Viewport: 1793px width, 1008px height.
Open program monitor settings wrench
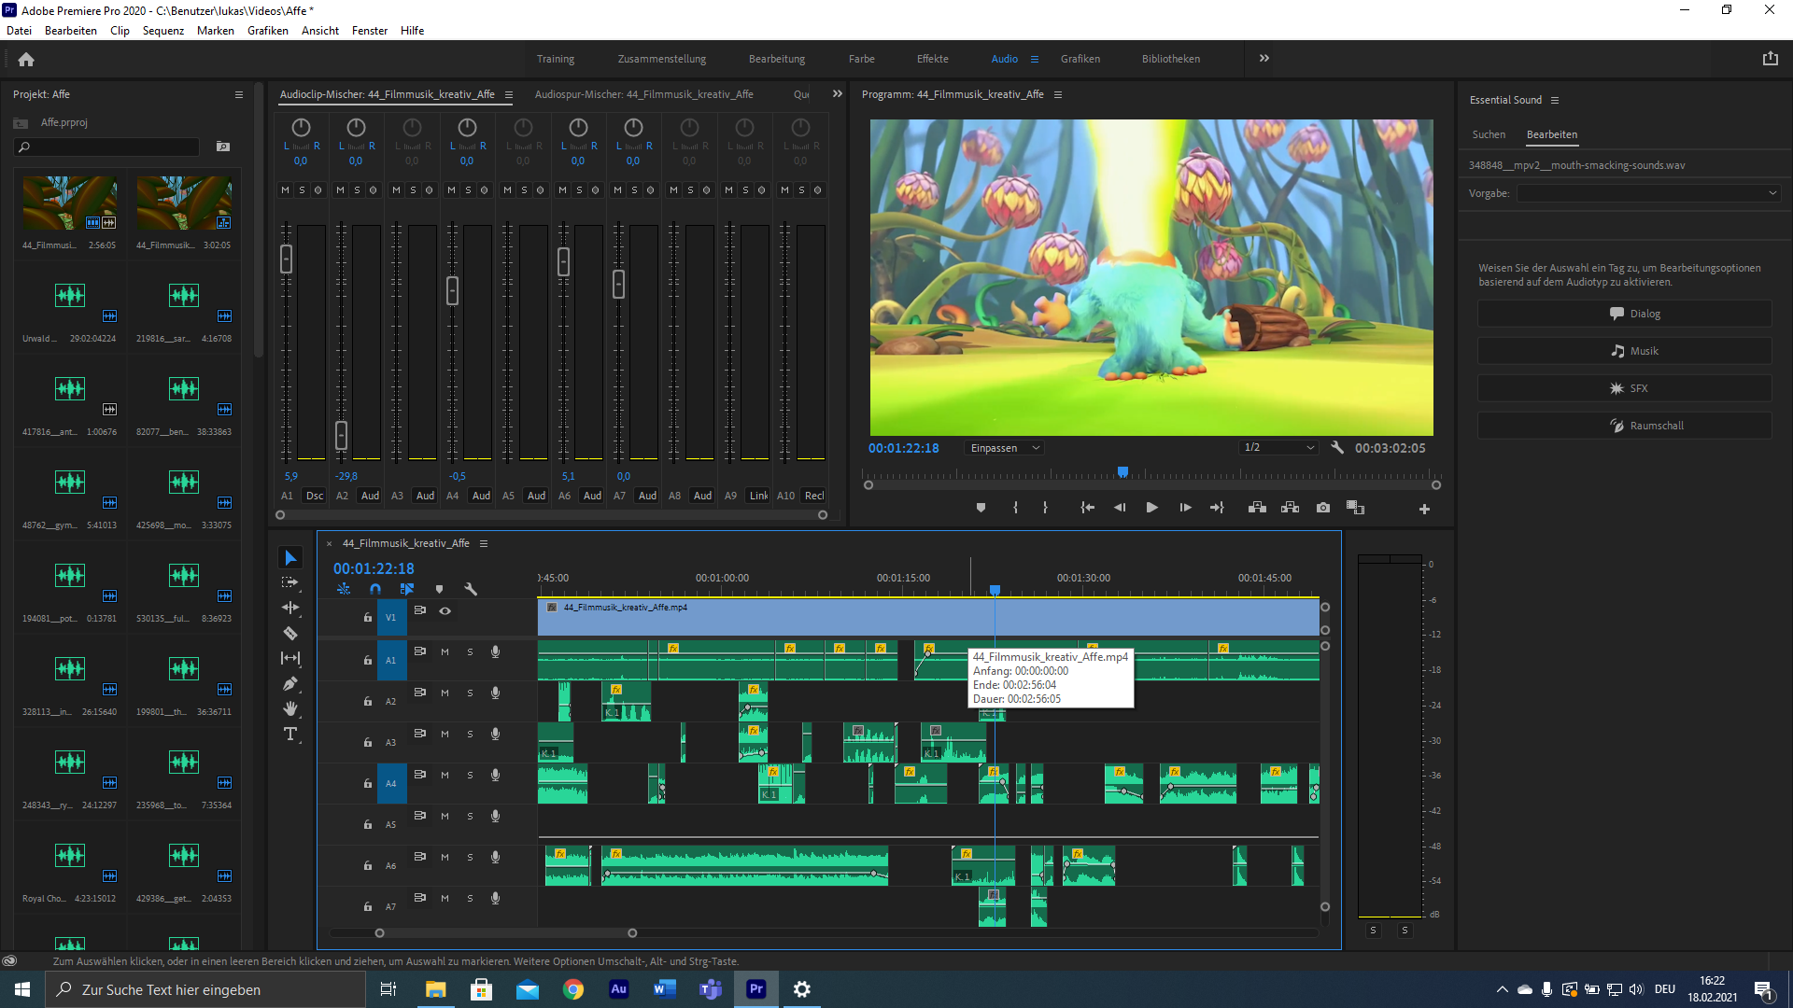(1337, 448)
